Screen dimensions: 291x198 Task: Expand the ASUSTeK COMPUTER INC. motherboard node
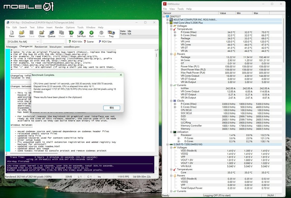(x=168, y=20)
